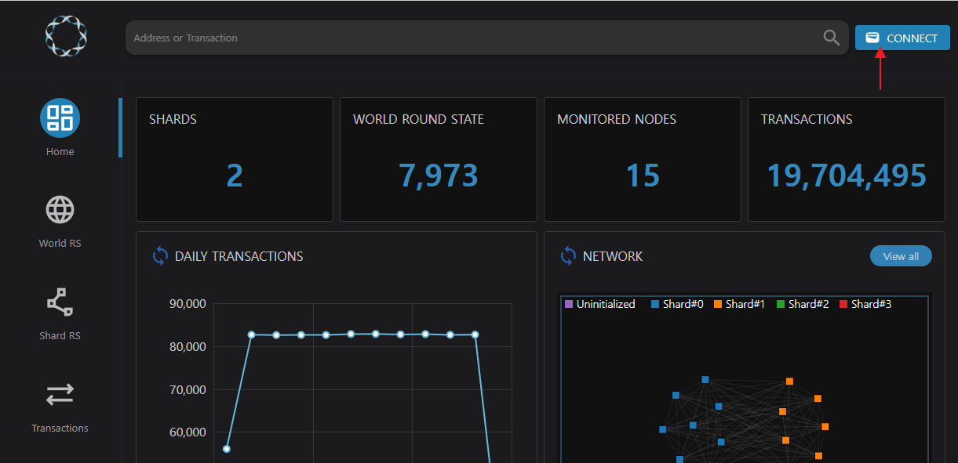958x463 pixels.
Task: Click the search magnifier icon
Action: click(x=831, y=38)
